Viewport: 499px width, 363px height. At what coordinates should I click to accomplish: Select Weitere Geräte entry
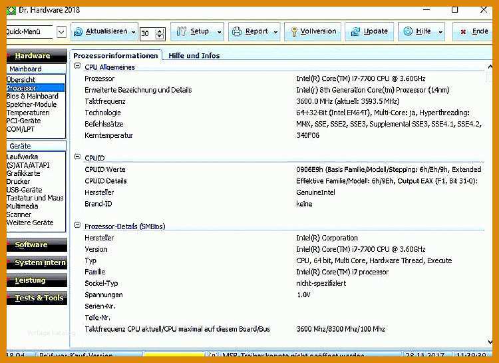(x=30, y=222)
